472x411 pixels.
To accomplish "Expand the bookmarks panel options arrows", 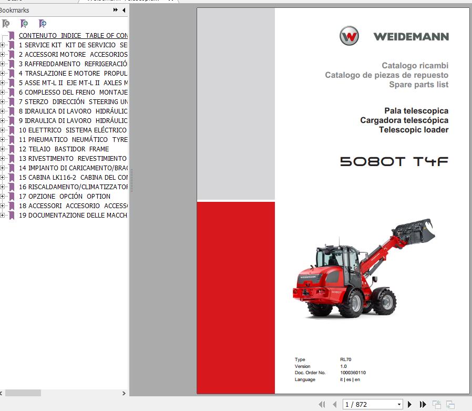I will (115, 10).
